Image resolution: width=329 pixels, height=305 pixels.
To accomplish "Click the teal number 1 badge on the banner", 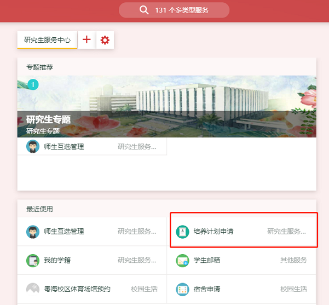I will 33,84.
